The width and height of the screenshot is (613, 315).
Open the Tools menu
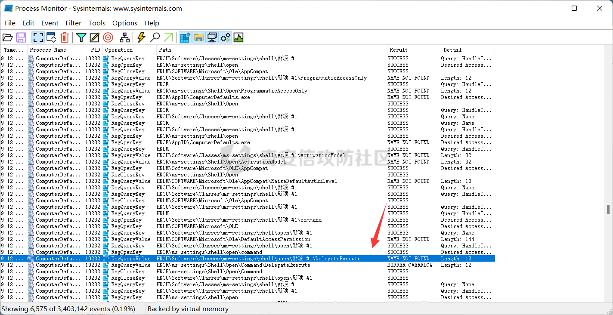[x=97, y=23]
